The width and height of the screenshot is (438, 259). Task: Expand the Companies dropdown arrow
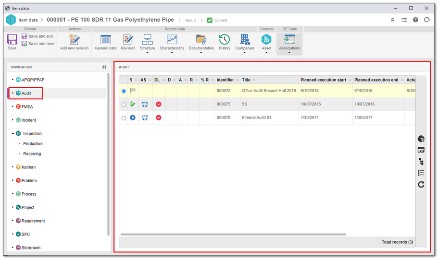[244, 52]
